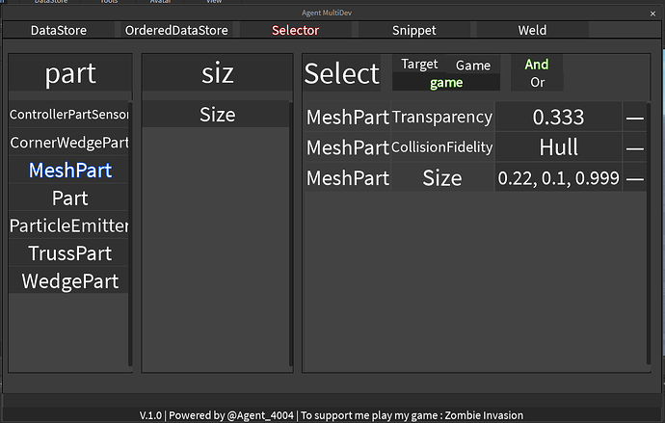Select WedgePart class entry

point(70,281)
